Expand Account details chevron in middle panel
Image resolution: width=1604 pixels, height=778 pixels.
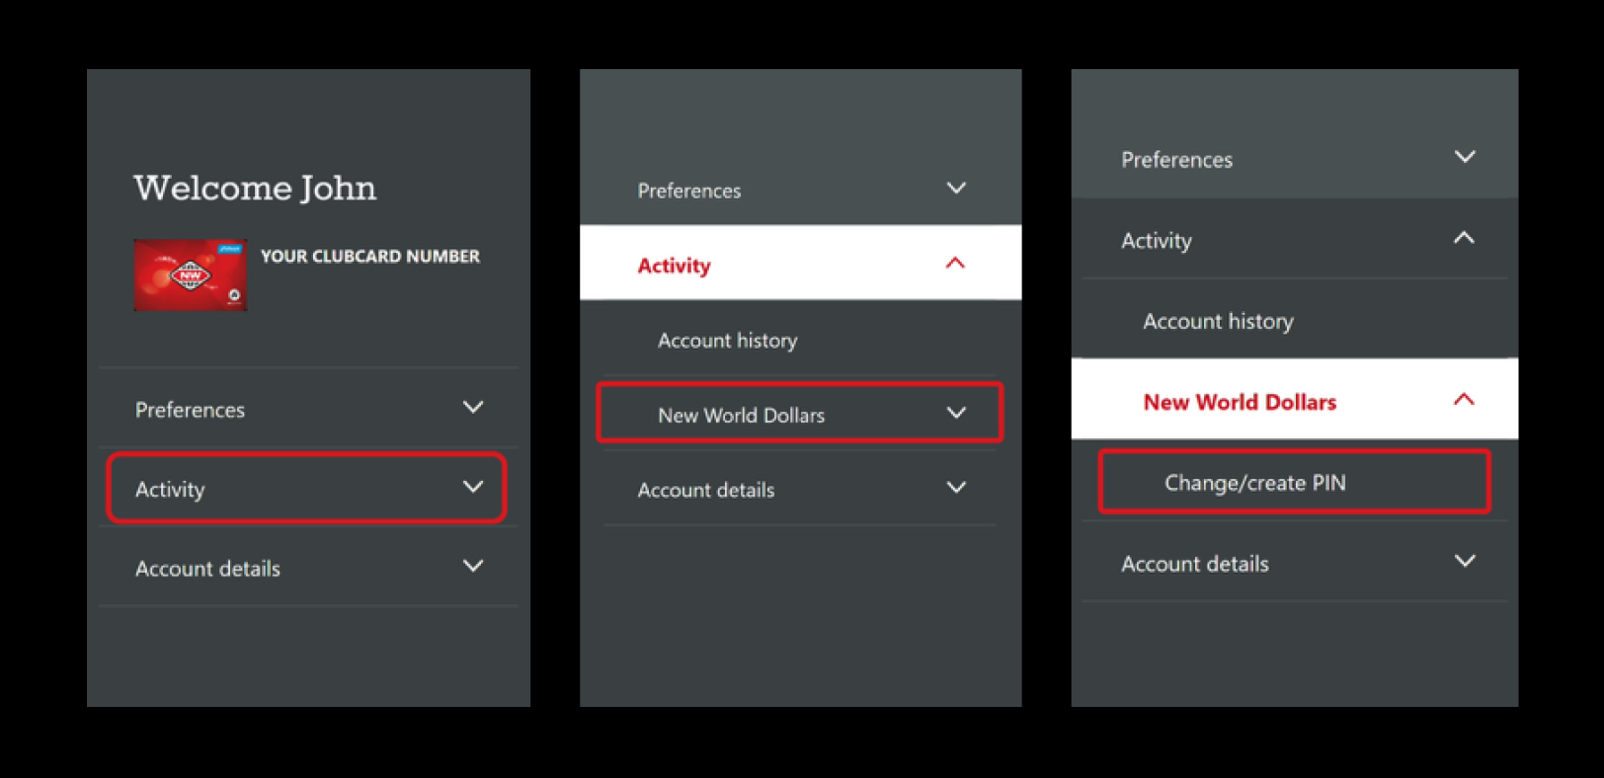(x=956, y=487)
